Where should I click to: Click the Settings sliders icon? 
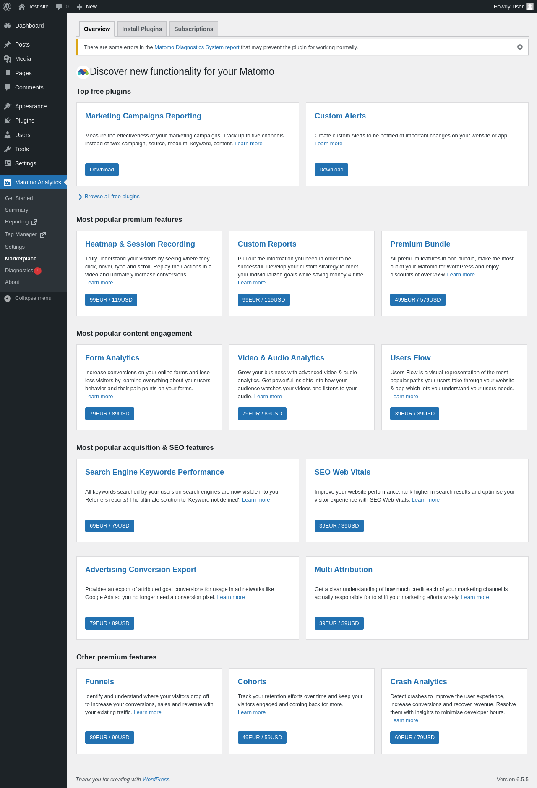pos(8,163)
